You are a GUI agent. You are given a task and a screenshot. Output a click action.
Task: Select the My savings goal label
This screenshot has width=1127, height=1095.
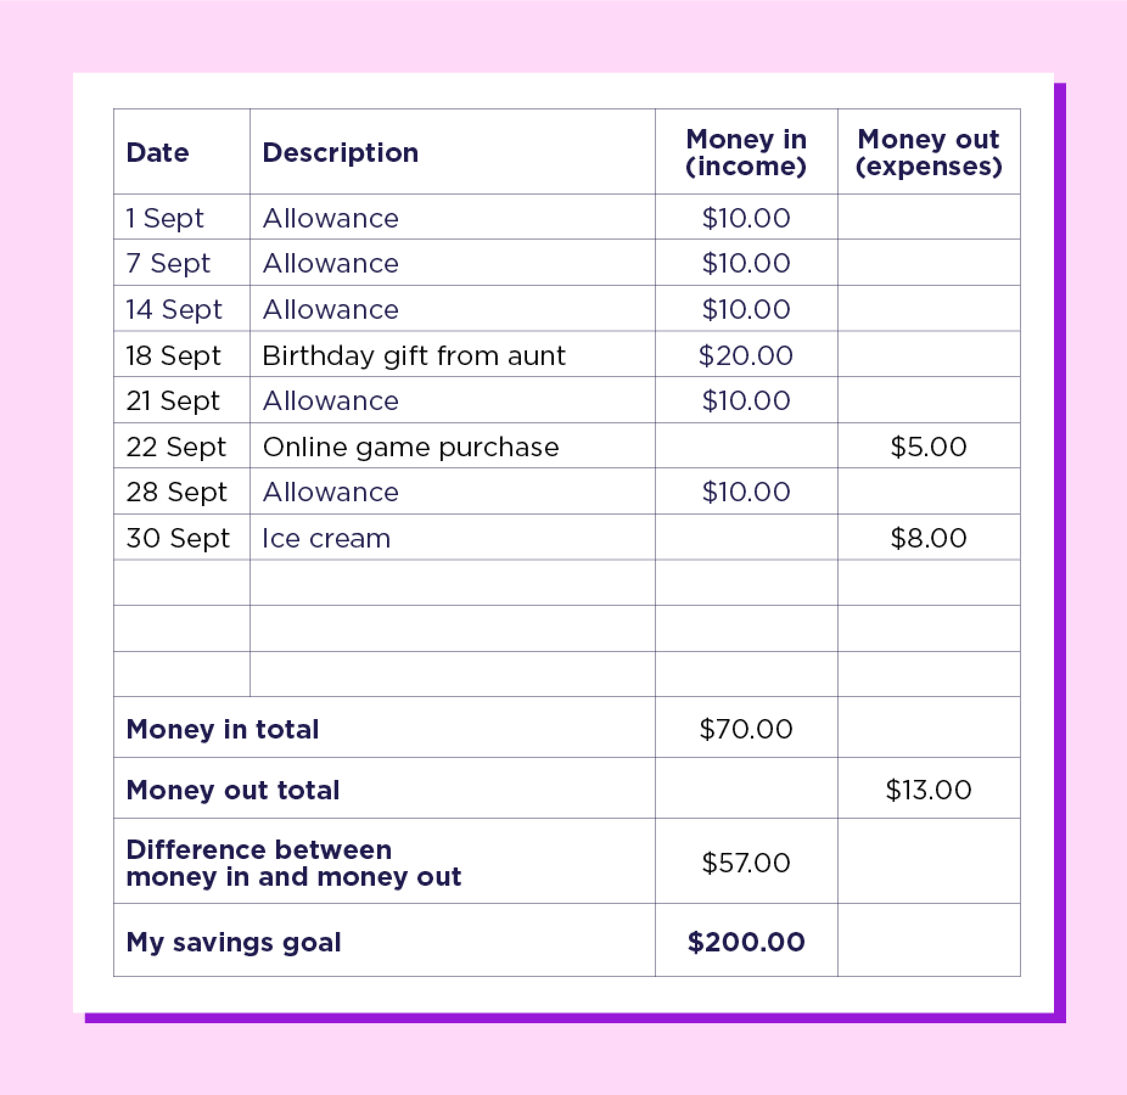click(x=234, y=942)
